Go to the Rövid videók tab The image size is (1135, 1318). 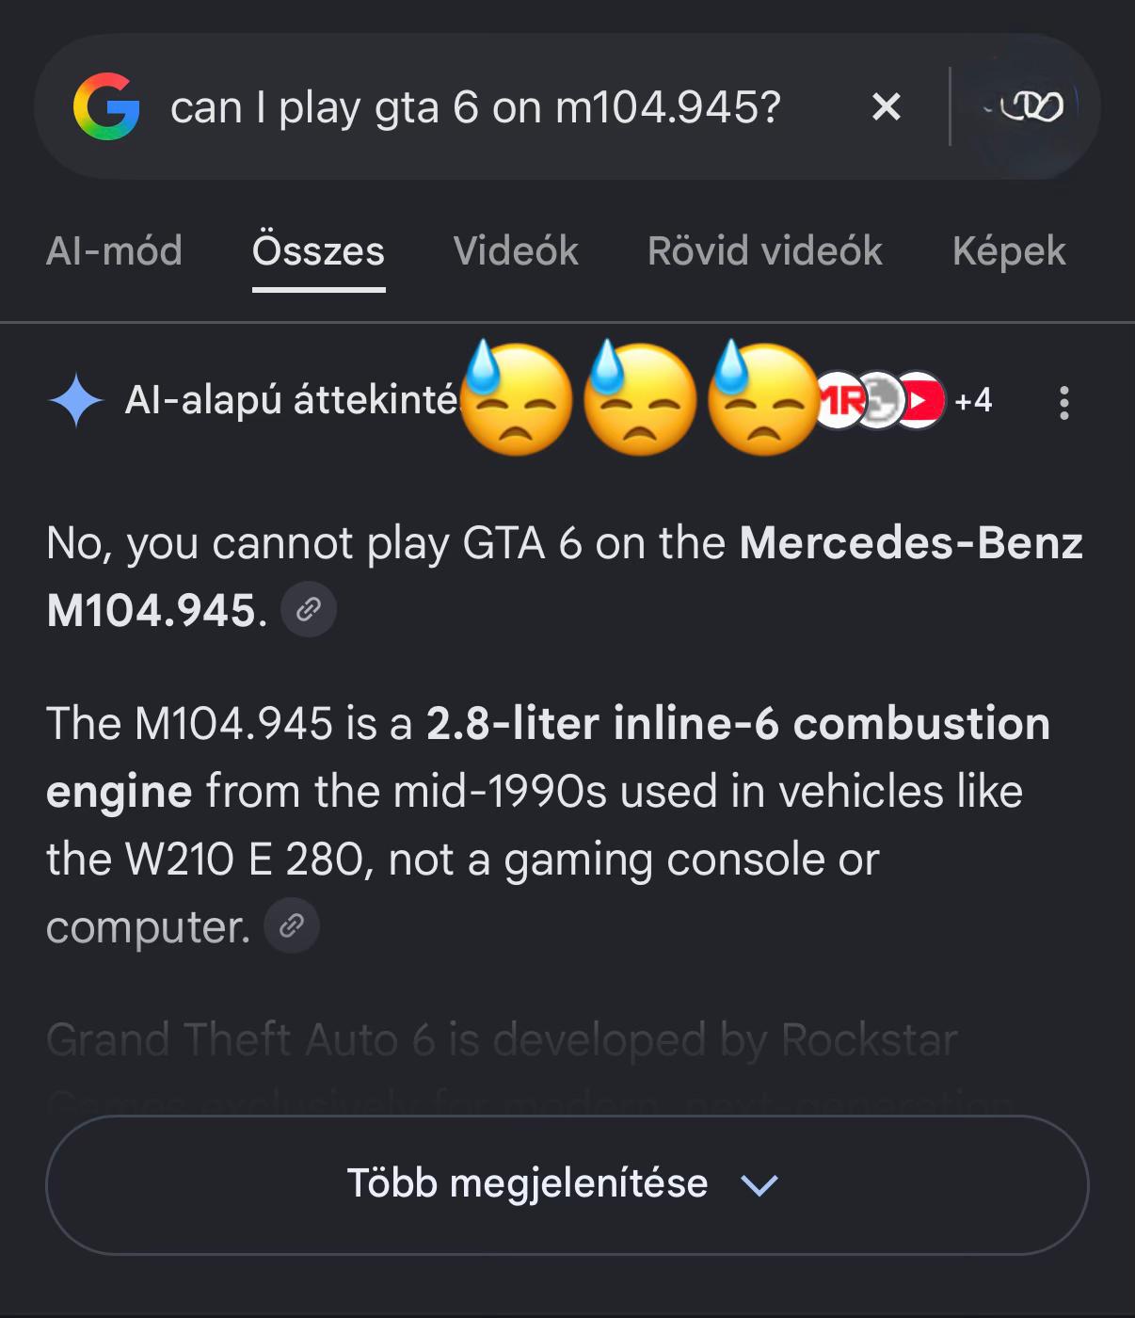tap(765, 251)
